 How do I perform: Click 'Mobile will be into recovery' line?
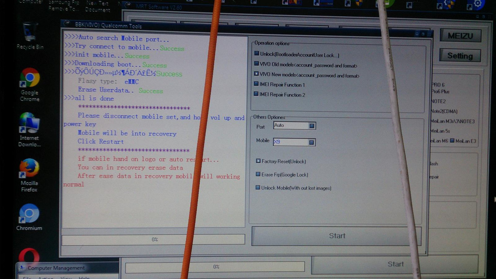point(127,133)
